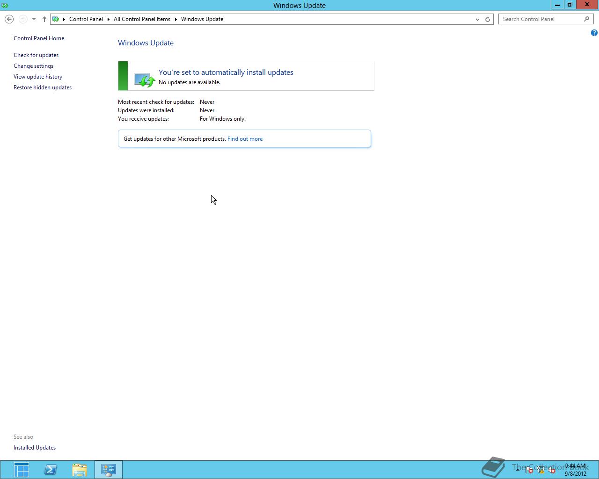
Task: Check for updates now
Action: click(x=36, y=55)
